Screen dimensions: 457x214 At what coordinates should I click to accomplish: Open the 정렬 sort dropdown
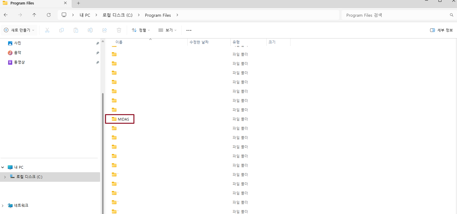tap(141, 30)
